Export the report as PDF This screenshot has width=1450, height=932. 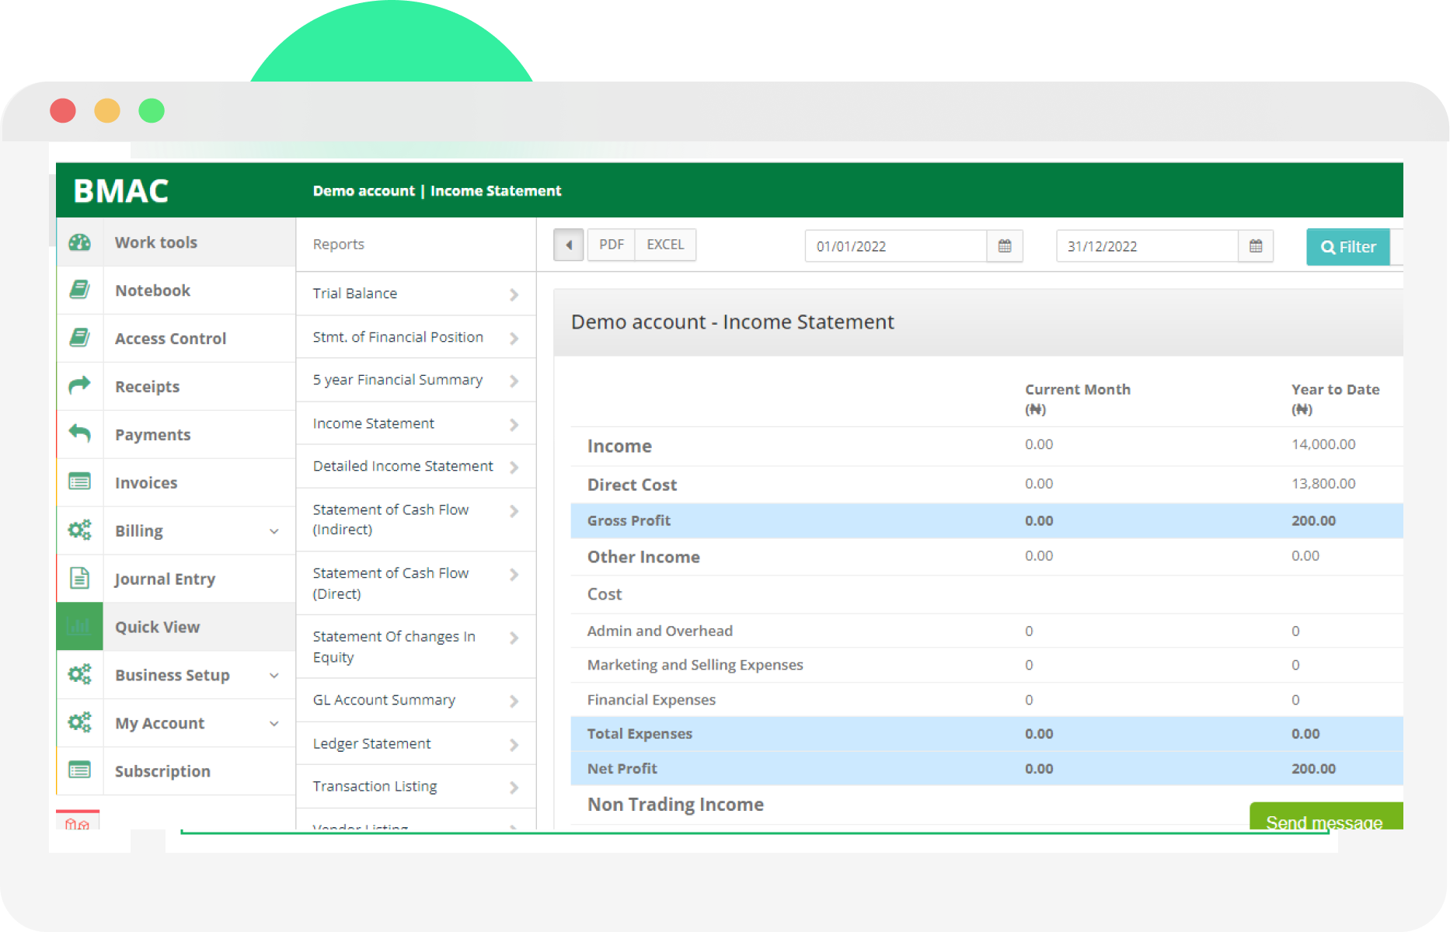click(611, 245)
